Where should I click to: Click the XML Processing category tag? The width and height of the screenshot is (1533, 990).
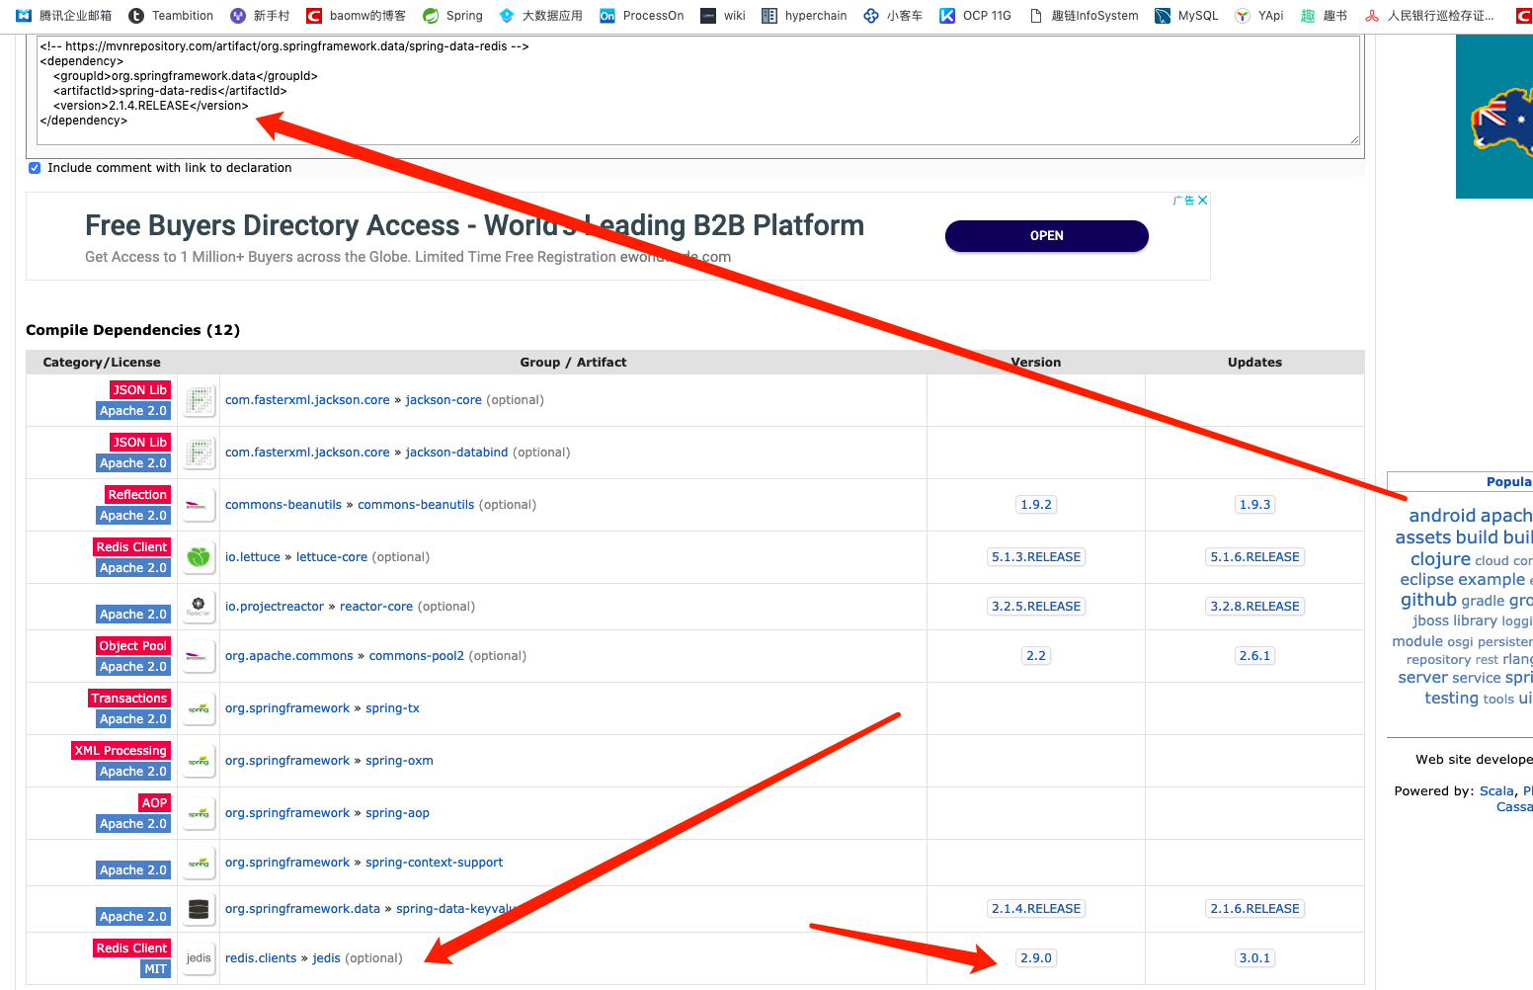point(121,751)
